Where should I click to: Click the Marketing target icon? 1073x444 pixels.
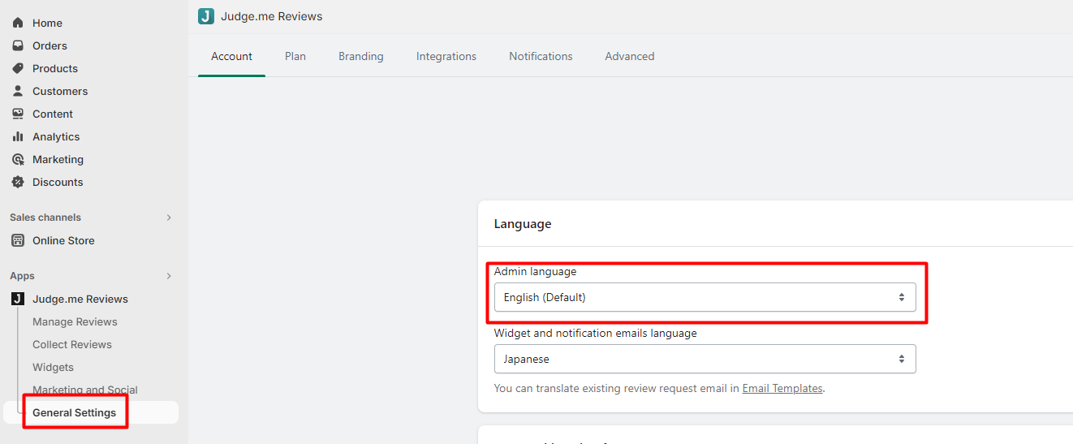18,159
